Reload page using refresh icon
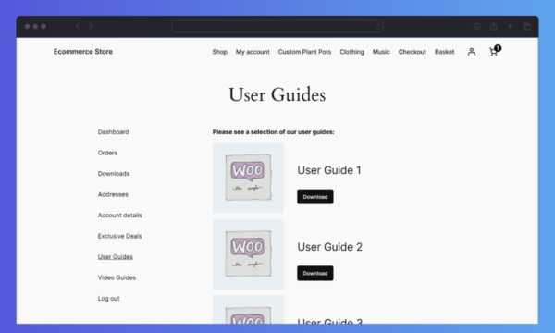Viewport: 555px width, 333px height. (x=377, y=27)
